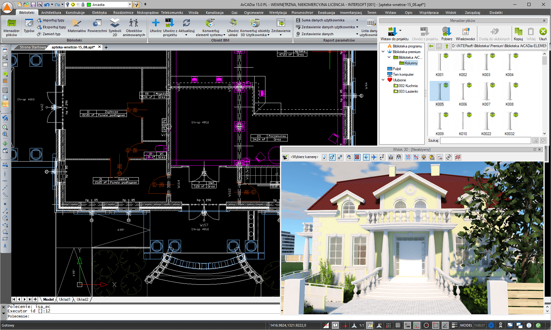
Task: Click the new file icon in quick access
Action: (20, 4)
